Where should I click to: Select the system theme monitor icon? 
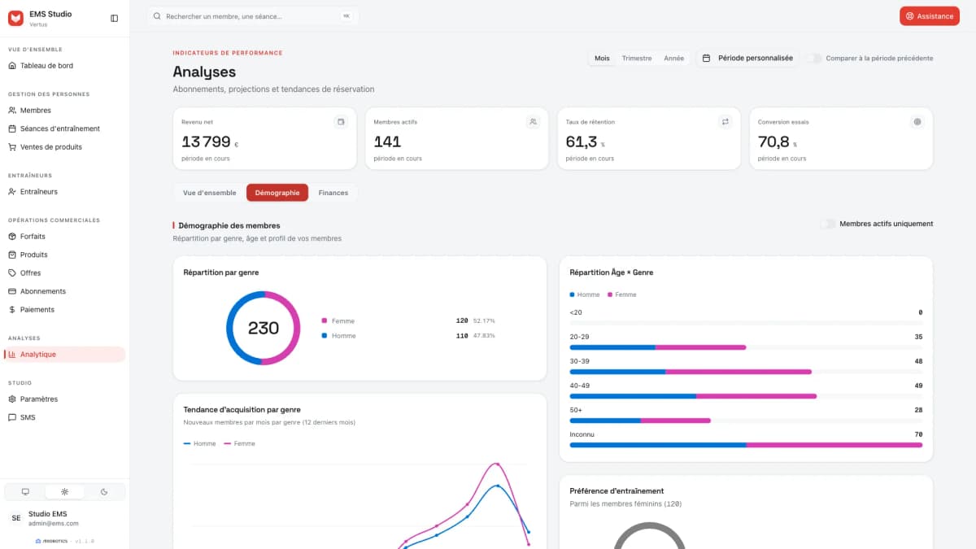(x=25, y=491)
